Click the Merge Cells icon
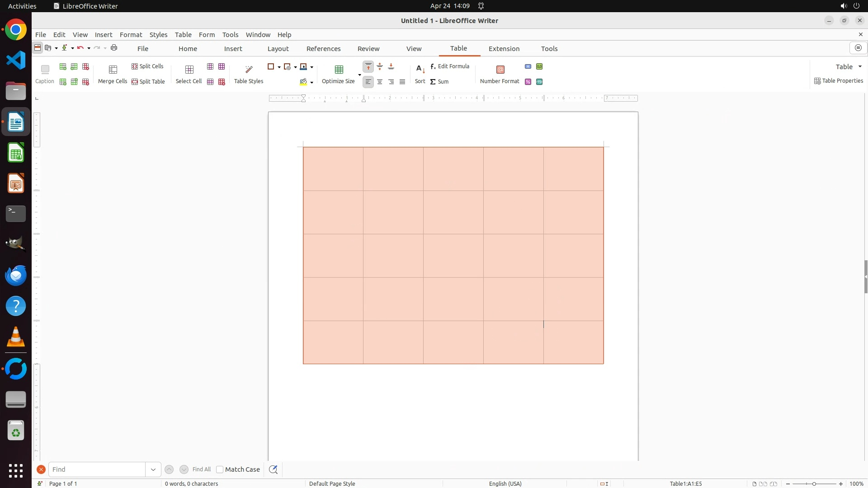Screen dimensions: 868x488 coord(113,70)
